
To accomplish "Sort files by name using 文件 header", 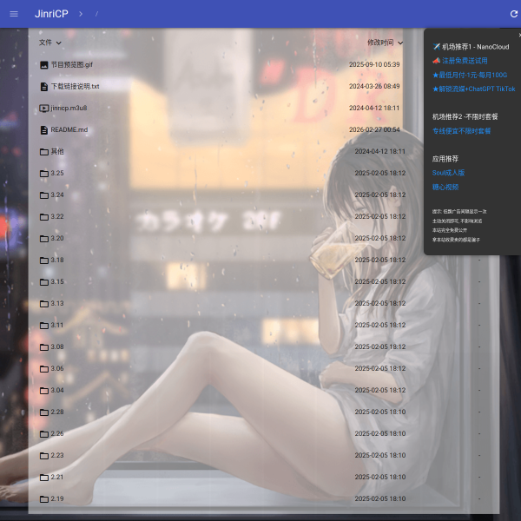I will [x=49, y=43].
